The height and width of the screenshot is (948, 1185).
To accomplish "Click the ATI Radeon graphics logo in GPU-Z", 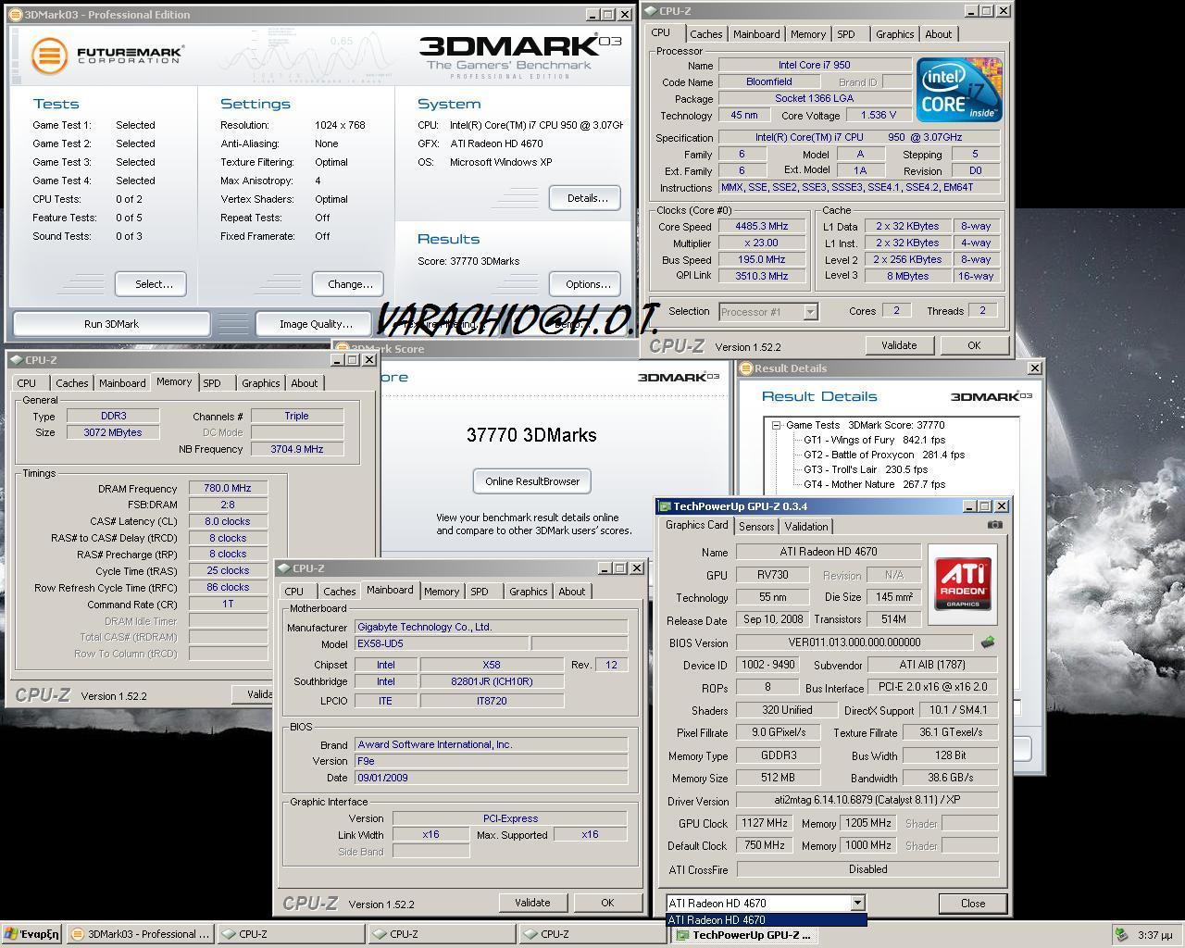I will [x=963, y=584].
